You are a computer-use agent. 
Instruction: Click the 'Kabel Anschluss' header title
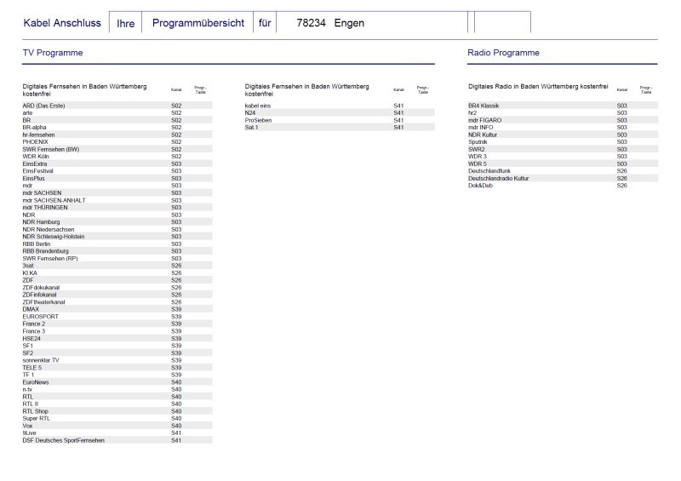(62, 23)
